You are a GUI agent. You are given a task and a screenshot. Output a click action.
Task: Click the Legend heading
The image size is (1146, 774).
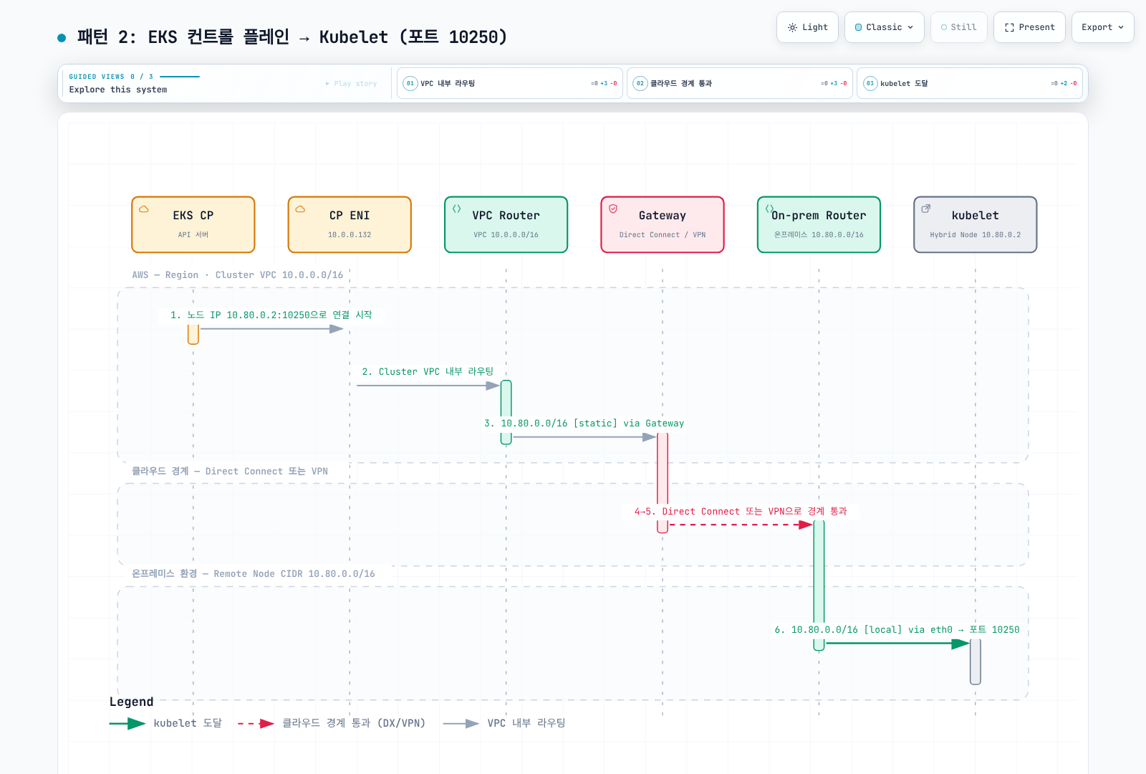coord(132,702)
